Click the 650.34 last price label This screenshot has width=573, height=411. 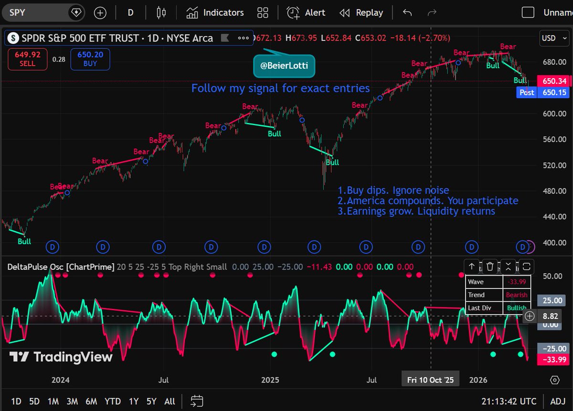554,82
